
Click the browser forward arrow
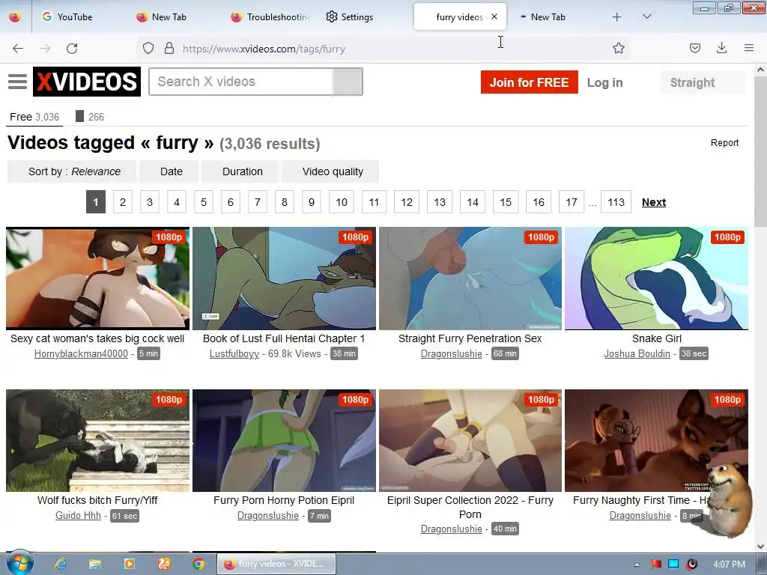coord(45,49)
